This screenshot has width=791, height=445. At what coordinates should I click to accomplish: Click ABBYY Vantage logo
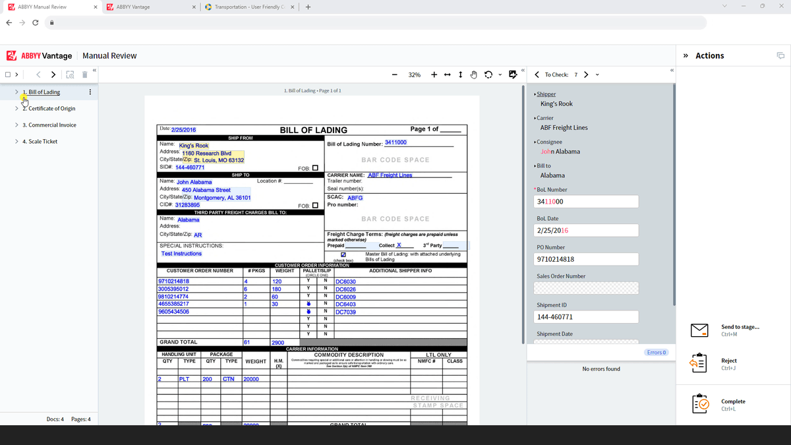pyautogui.click(x=40, y=56)
